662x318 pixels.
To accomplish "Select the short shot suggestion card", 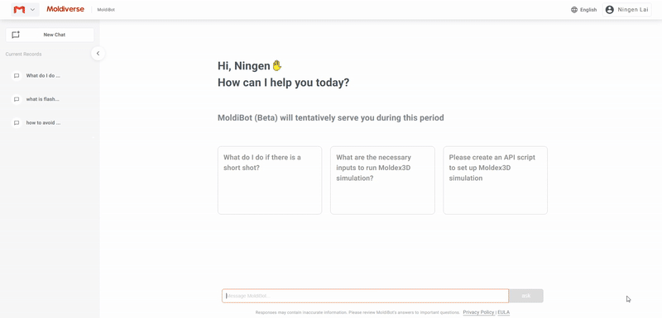I will click(x=270, y=180).
